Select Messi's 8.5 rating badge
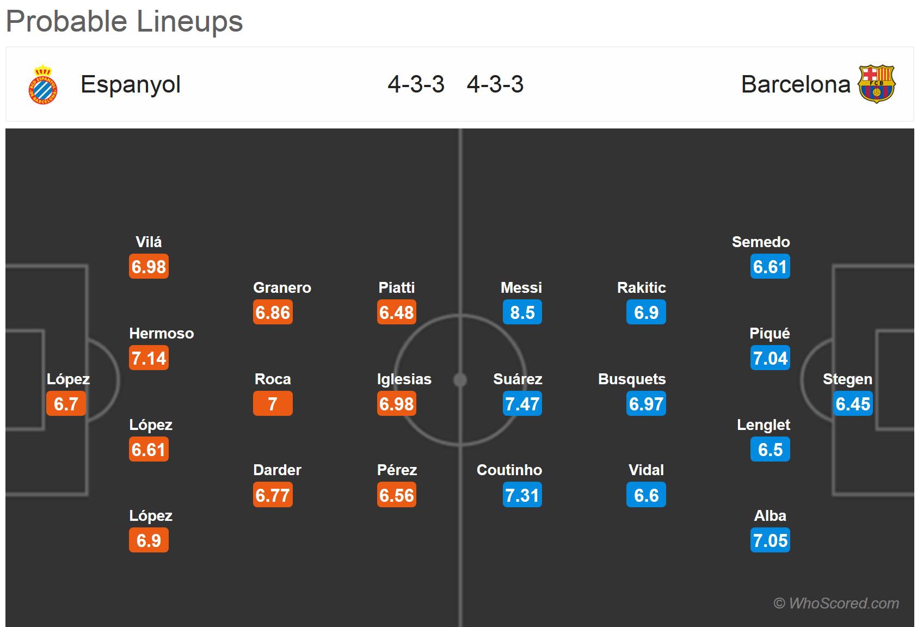917x627 pixels. [x=522, y=312]
